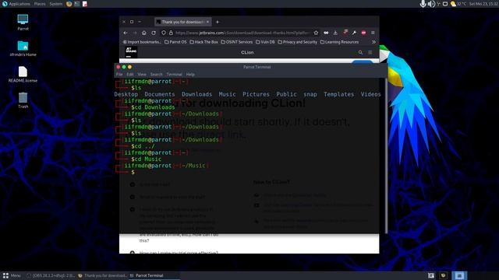Click the weather temperature indicator in top panel
This screenshot has height=280, width=499.
(458, 4)
